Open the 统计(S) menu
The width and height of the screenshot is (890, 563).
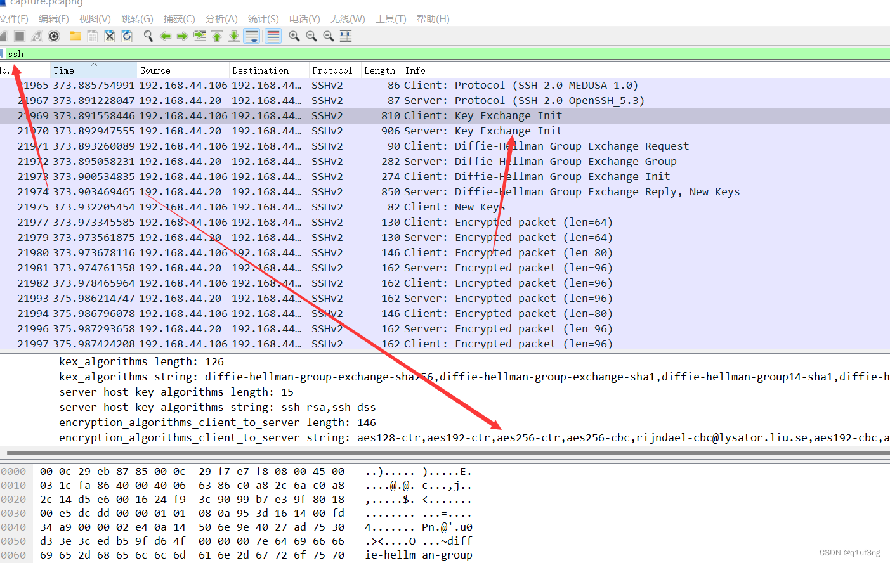pyautogui.click(x=263, y=19)
